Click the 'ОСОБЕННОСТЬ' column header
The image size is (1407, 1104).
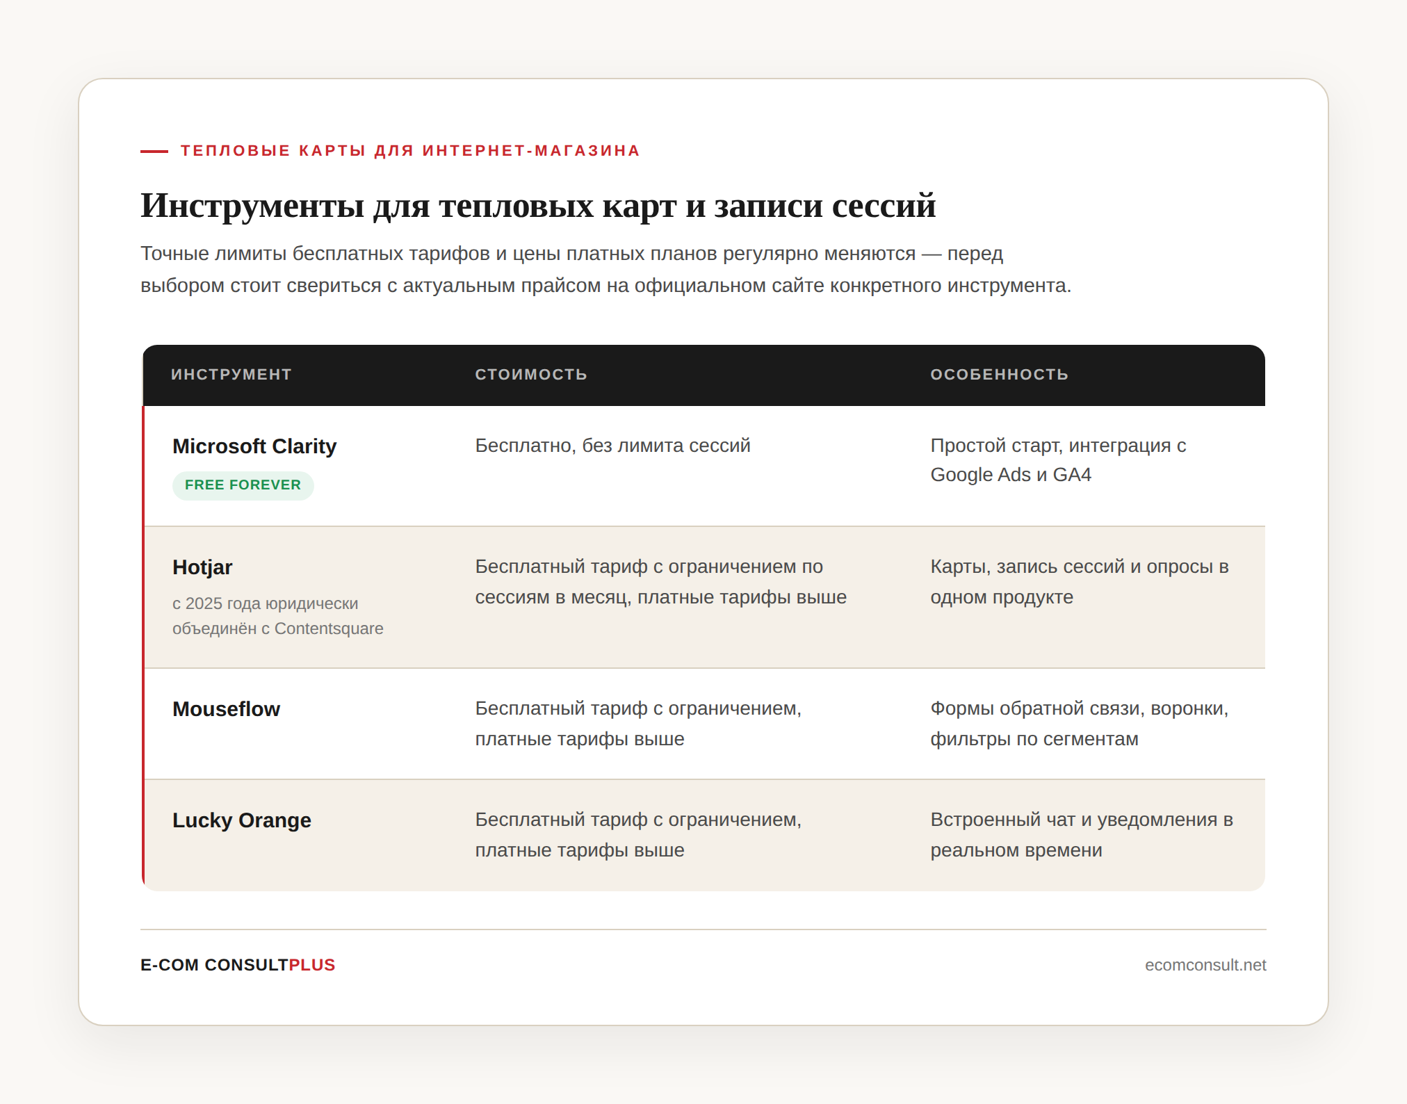(x=999, y=375)
